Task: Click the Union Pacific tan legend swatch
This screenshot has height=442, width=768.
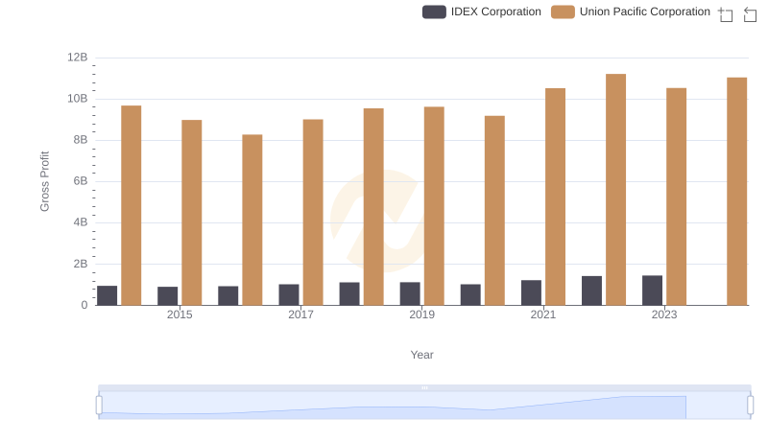Action: pyautogui.click(x=563, y=12)
